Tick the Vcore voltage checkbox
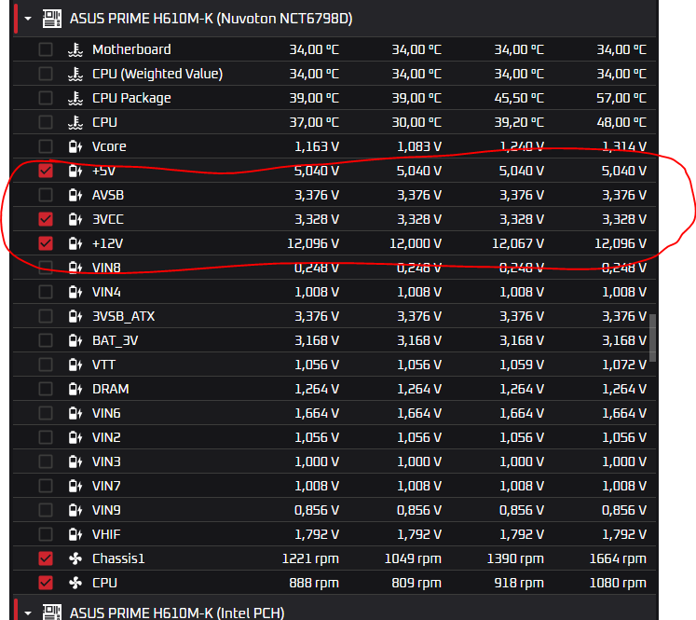 click(x=46, y=146)
